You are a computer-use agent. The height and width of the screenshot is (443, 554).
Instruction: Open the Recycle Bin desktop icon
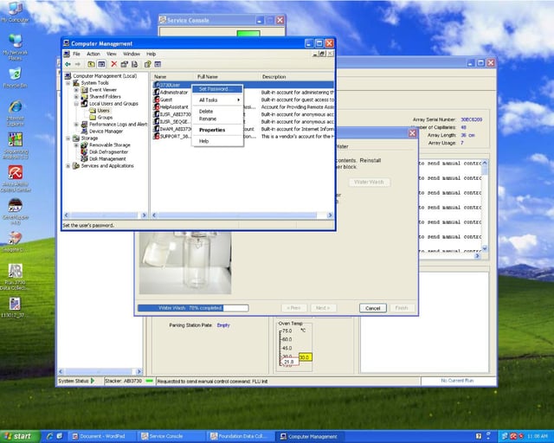(x=15, y=78)
